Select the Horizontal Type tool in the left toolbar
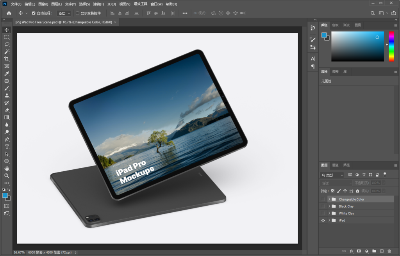This screenshot has width=400, height=256. tap(7, 147)
